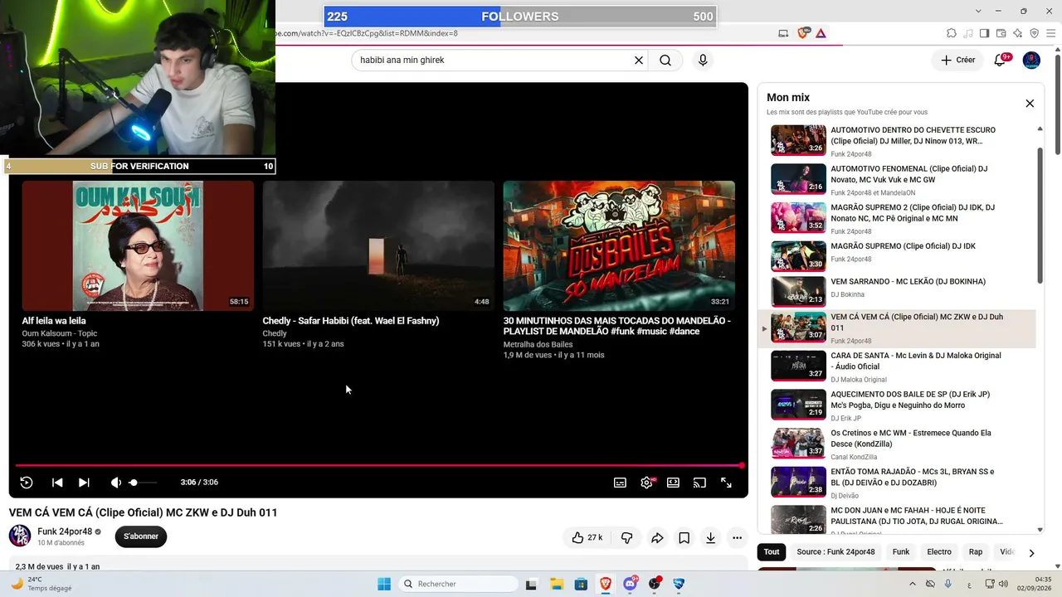Open the player settings gear
Viewport: 1062px width, 597px height.
point(646,483)
